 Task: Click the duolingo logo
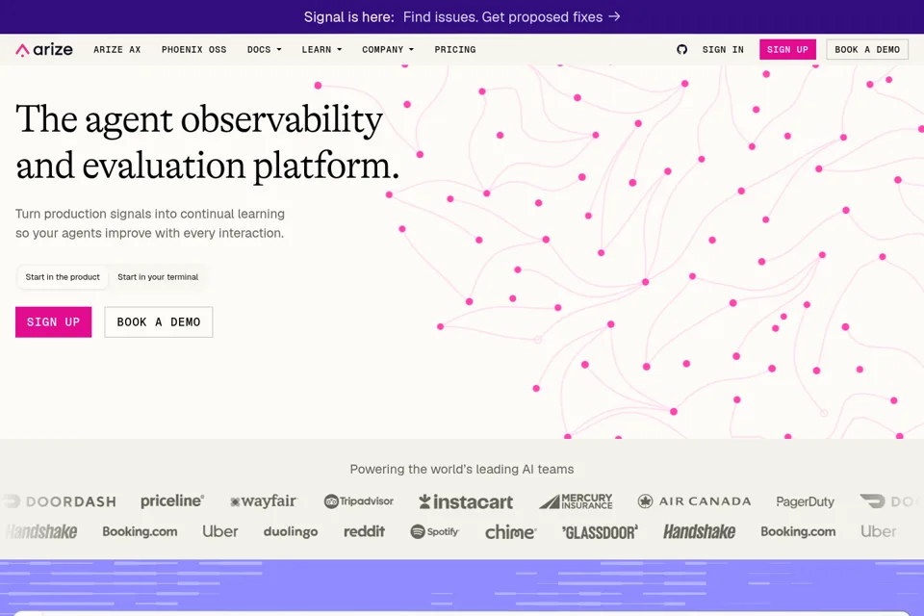click(291, 531)
